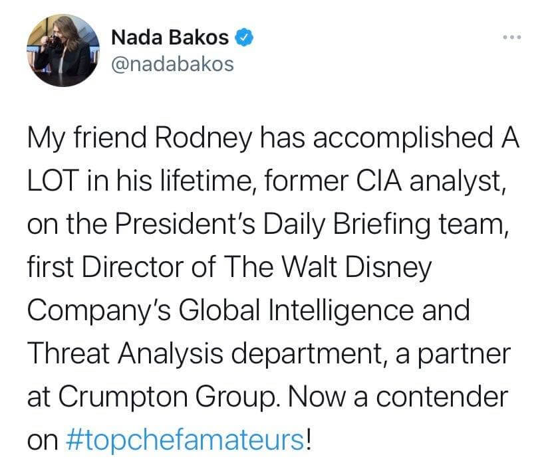The image size is (550, 473).
Task: Click "Threat Analysis" in the tweet text
Action: (108, 353)
